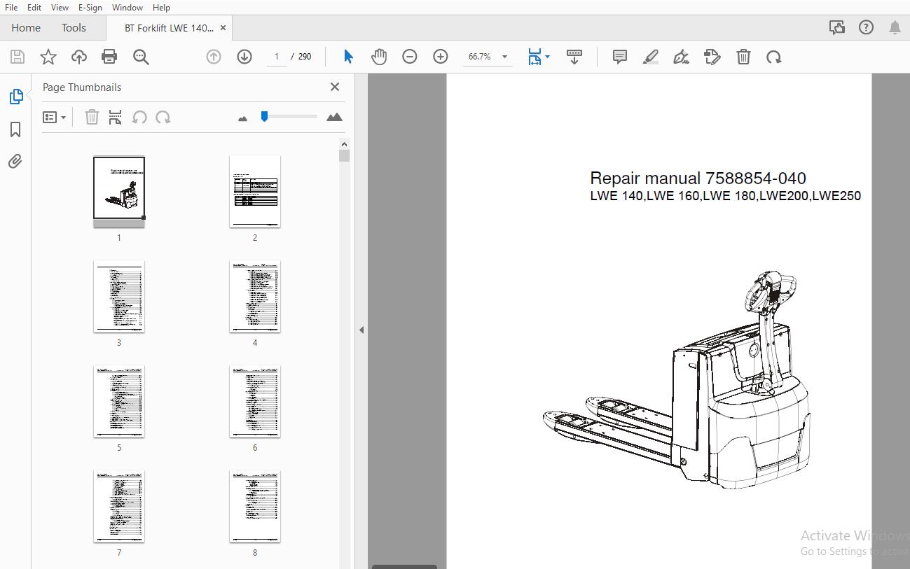The image size is (910, 569).
Task: Open the Sign document pen tool
Action: click(681, 57)
